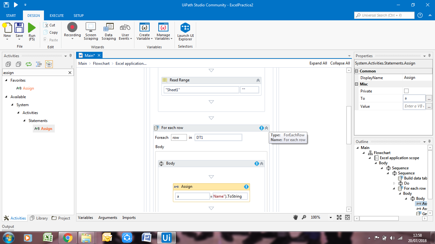Clear the activities search box
Viewport: 435px width, 244px height.
pyautogui.click(x=70, y=73)
